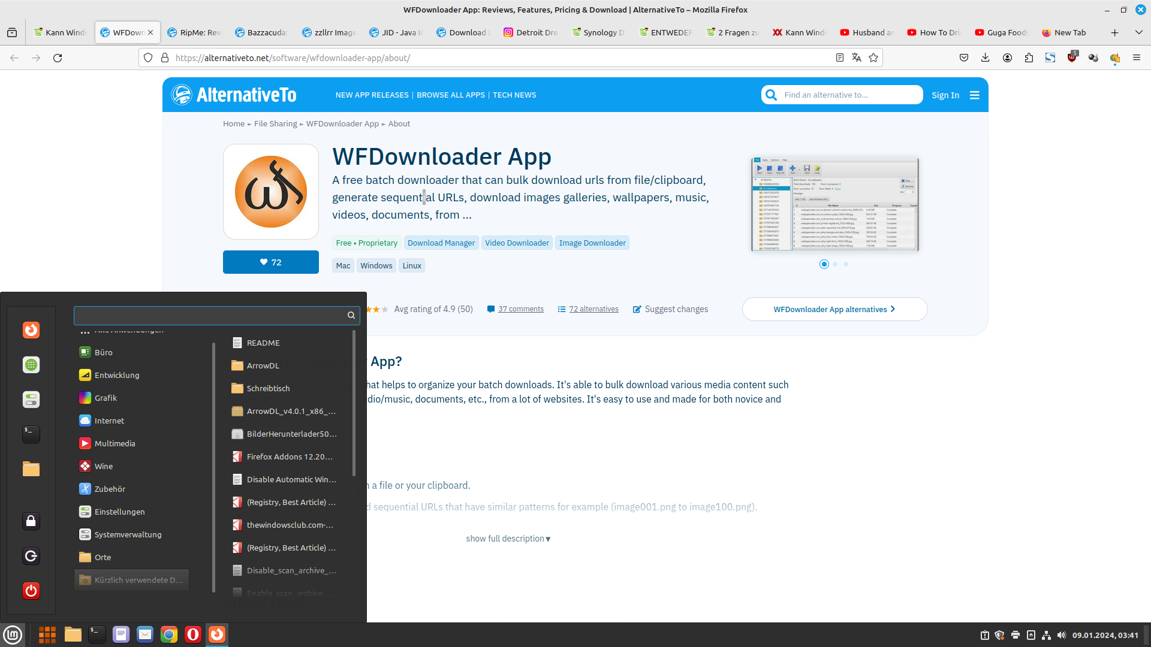This screenshot has width=1151, height=647.
Task: Click the AlternativeTo search magnifier icon
Action: (x=772, y=95)
